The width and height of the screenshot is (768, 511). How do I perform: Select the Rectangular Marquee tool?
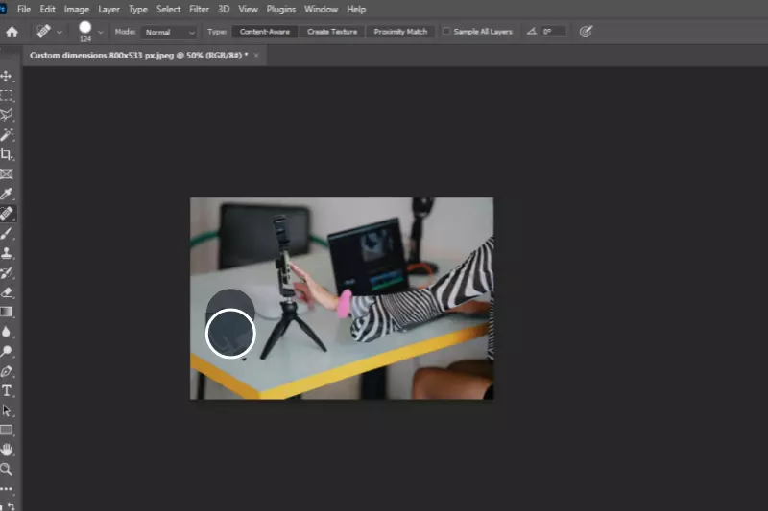(x=7, y=95)
